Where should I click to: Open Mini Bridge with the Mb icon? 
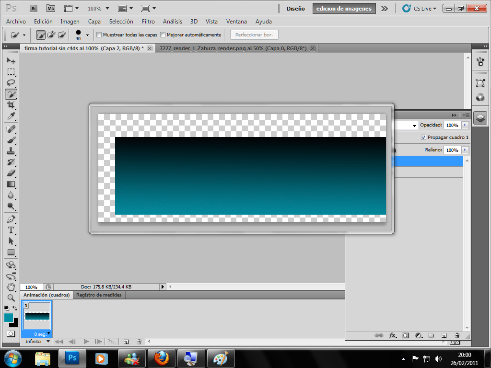point(51,9)
